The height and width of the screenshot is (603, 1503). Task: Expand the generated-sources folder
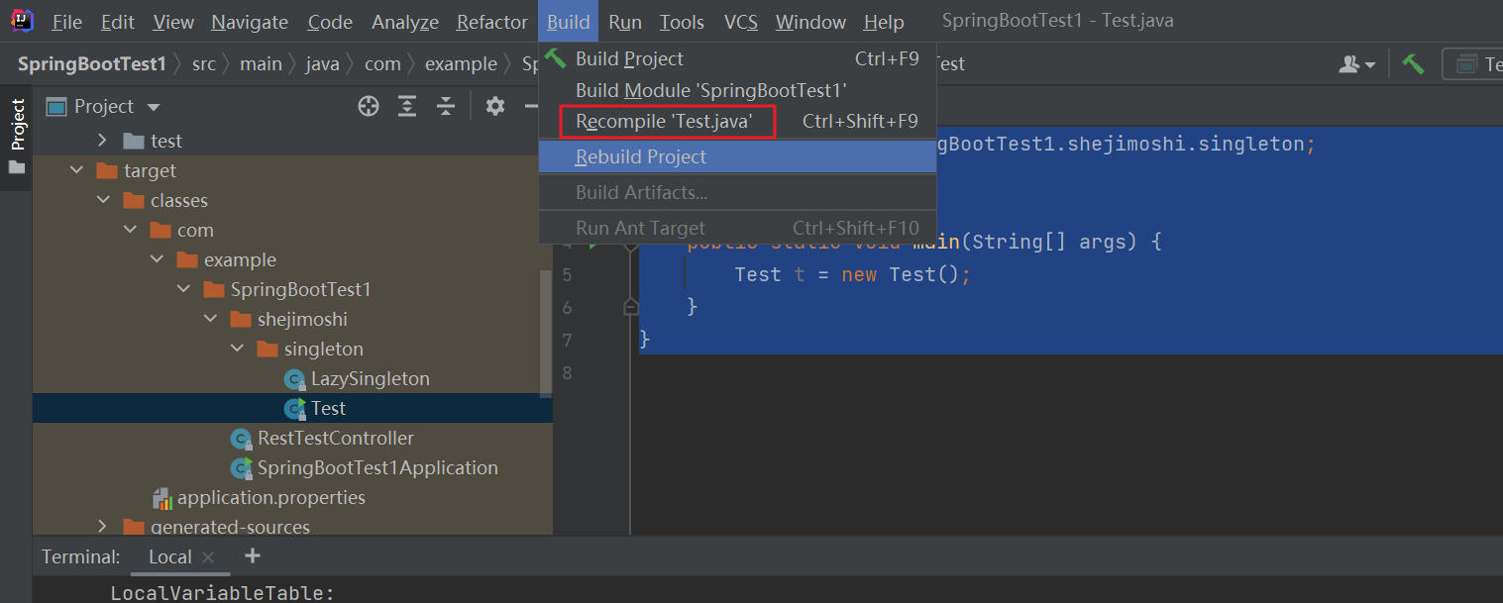[x=103, y=527]
